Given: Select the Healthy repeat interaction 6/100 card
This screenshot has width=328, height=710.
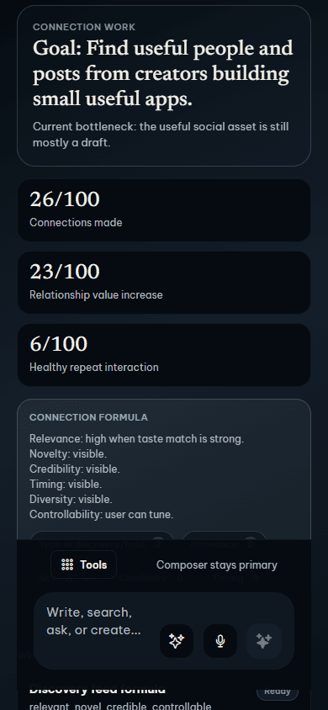Looking at the screenshot, I should pos(164,355).
